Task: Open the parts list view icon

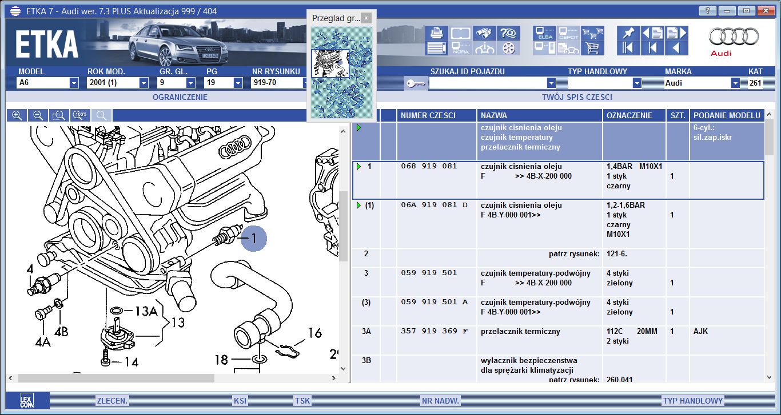Action: pyautogui.click(x=436, y=48)
